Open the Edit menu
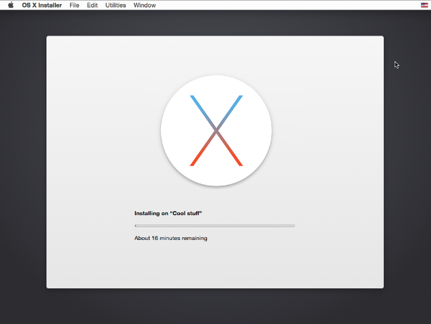This screenshot has height=324, width=431. pos(92,5)
